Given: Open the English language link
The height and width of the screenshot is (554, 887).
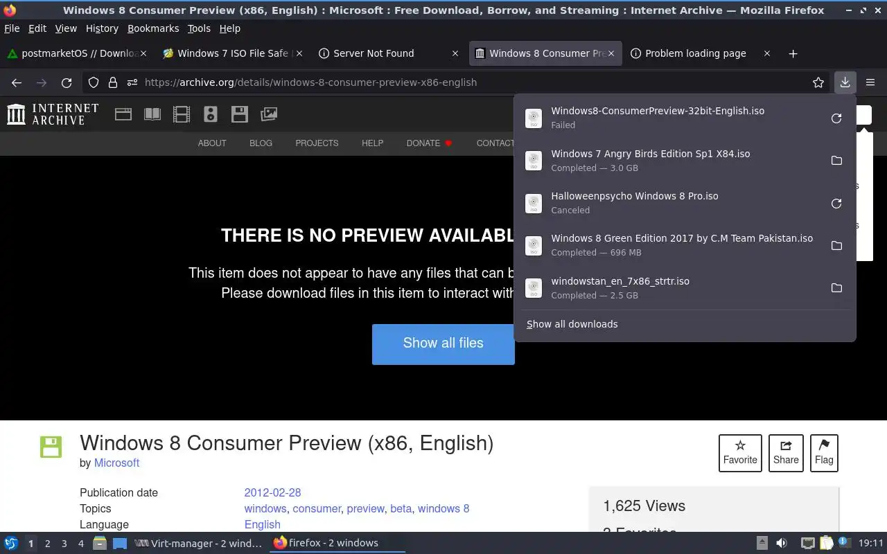Looking at the screenshot, I should point(262,525).
